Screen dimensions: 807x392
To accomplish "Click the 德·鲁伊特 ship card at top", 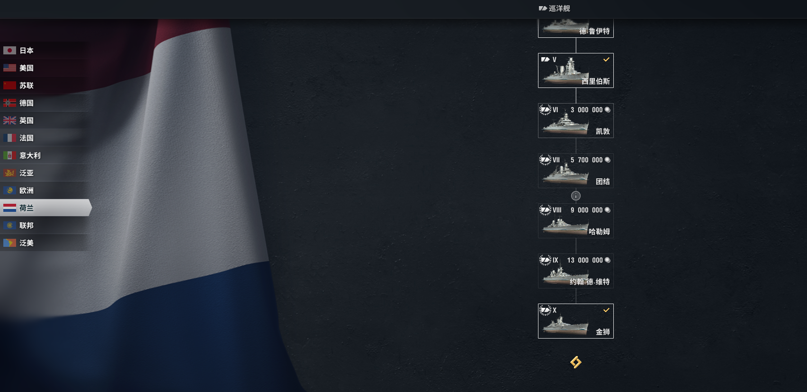I will tap(576, 28).
